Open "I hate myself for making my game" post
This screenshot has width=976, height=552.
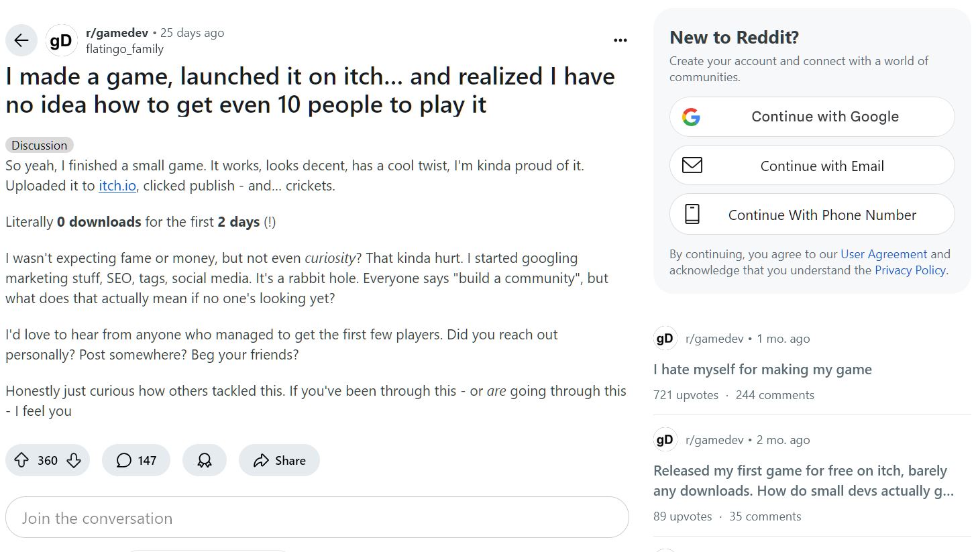(x=762, y=369)
